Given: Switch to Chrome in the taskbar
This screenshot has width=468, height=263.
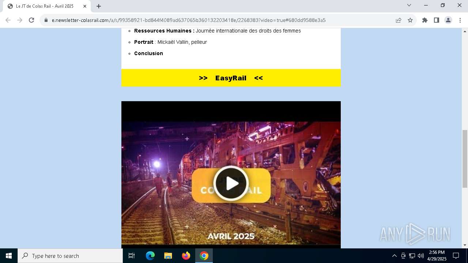Looking at the screenshot, I should (x=204, y=256).
